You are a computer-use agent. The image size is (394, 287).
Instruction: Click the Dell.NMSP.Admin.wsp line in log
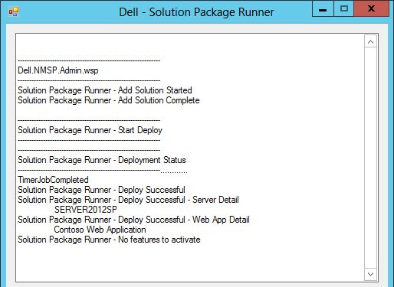pyautogui.click(x=58, y=70)
